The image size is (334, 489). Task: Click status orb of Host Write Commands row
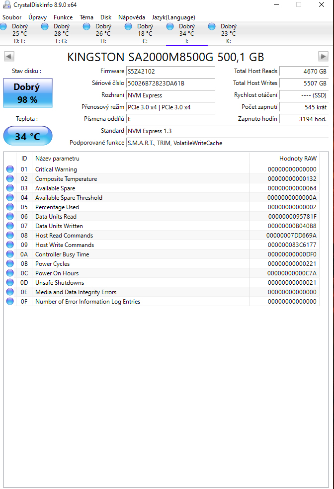(x=10, y=244)
